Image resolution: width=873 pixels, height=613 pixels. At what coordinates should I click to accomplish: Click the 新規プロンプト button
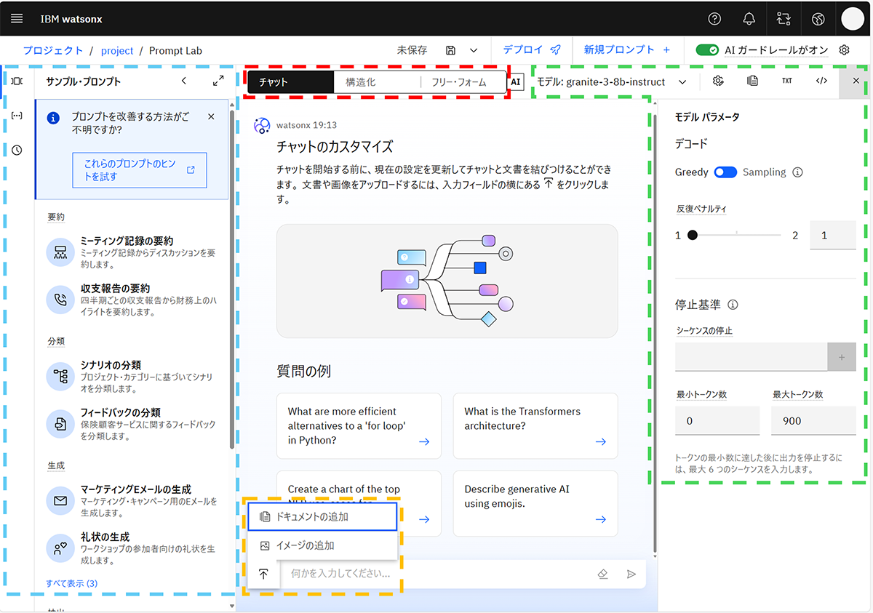(x=627, y=50)
